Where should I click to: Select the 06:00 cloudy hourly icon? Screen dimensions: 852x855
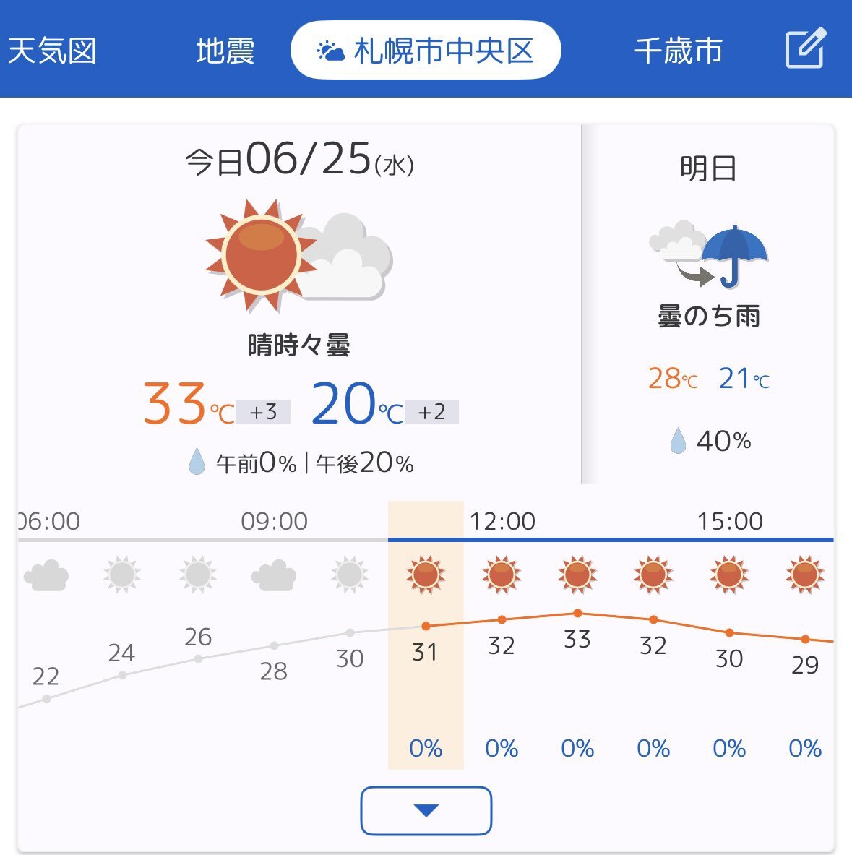pyautogui.click(x=46, y=575)
